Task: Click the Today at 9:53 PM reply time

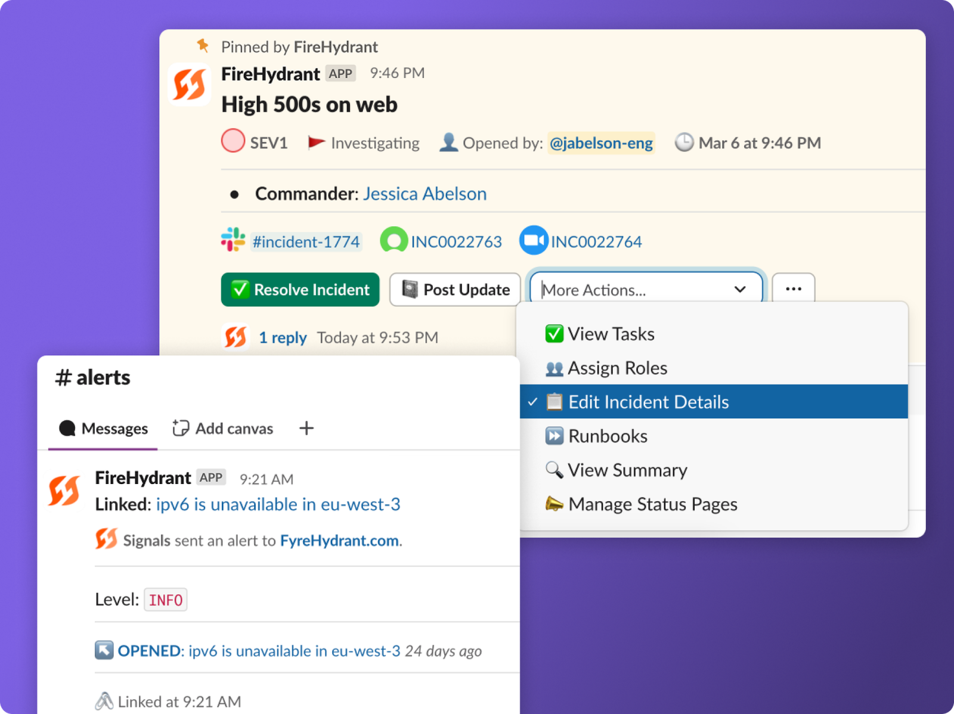Action: [377, 337]
